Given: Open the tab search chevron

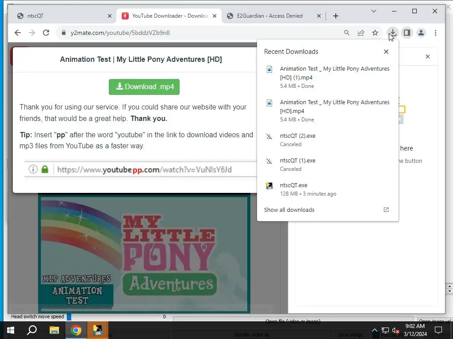Looking at the screenshot, I should [x=373, y=11].
